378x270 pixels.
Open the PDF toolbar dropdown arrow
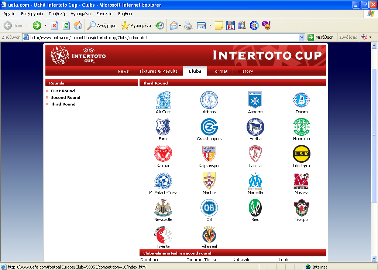coord(370,37)
